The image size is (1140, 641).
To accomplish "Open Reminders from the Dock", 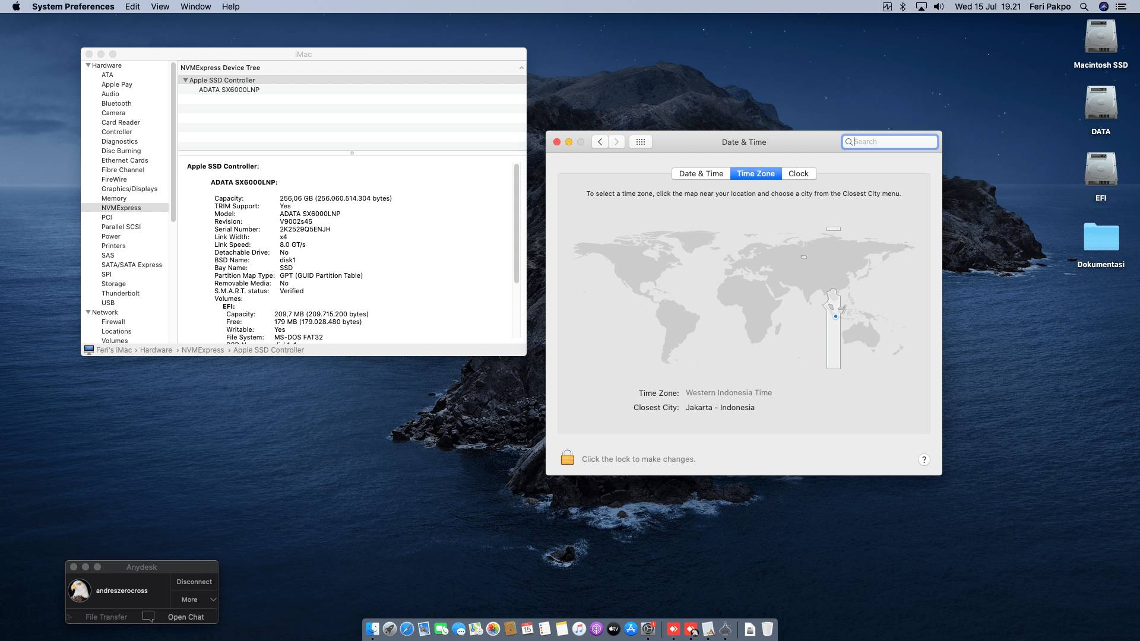I will point(544,629).
